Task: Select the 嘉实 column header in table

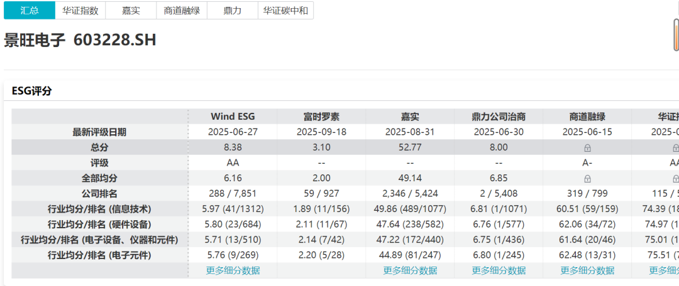Action: click(x=410, y=117)
